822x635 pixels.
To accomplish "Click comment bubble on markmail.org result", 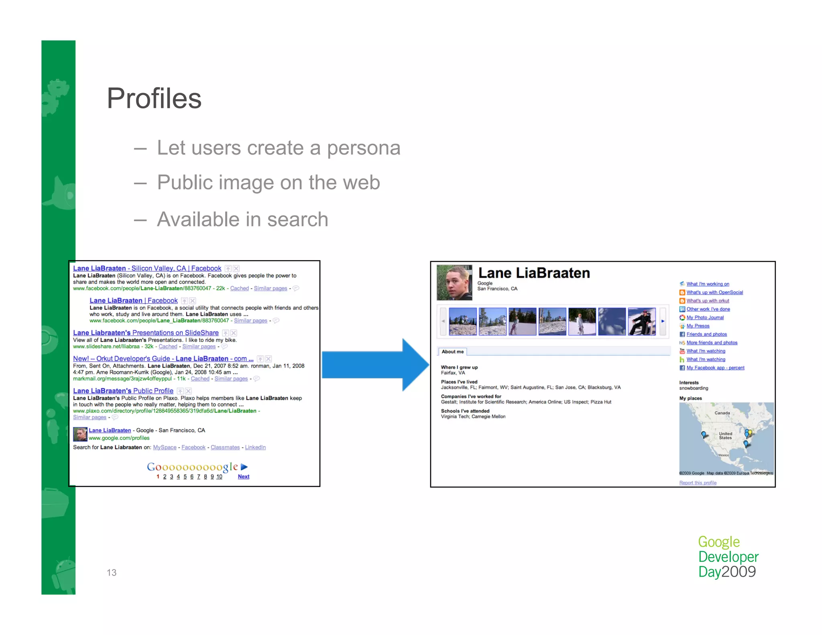I will point(257,379).
